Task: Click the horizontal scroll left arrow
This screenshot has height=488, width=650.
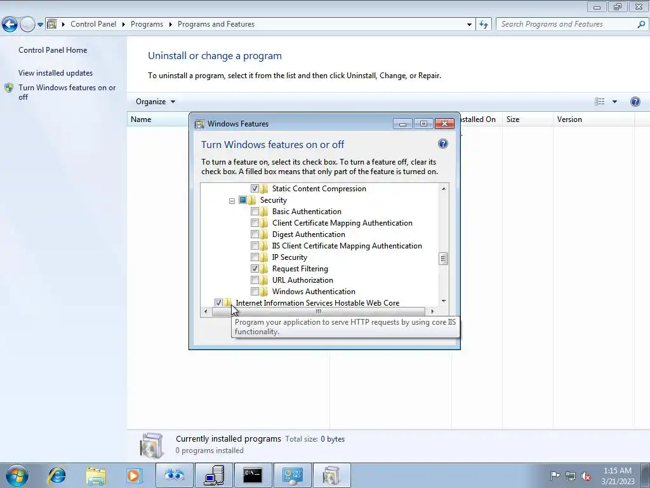Action: click(x=206, y=311)
